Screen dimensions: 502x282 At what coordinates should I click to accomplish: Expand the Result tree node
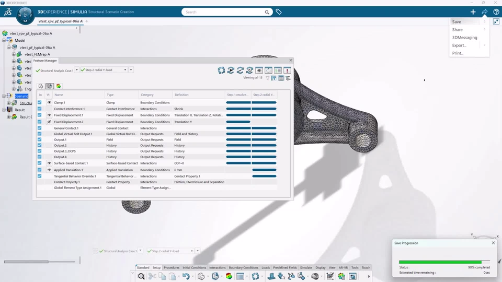coord(4,110)
